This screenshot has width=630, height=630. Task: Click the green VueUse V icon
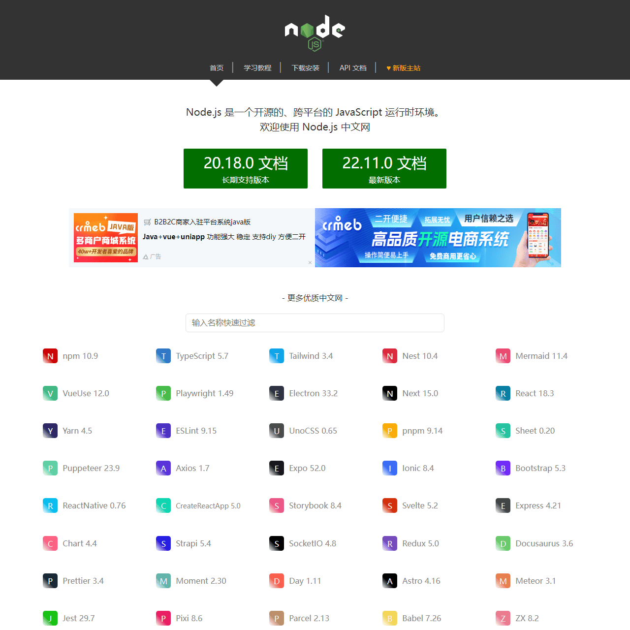click(x=50, y=393)
